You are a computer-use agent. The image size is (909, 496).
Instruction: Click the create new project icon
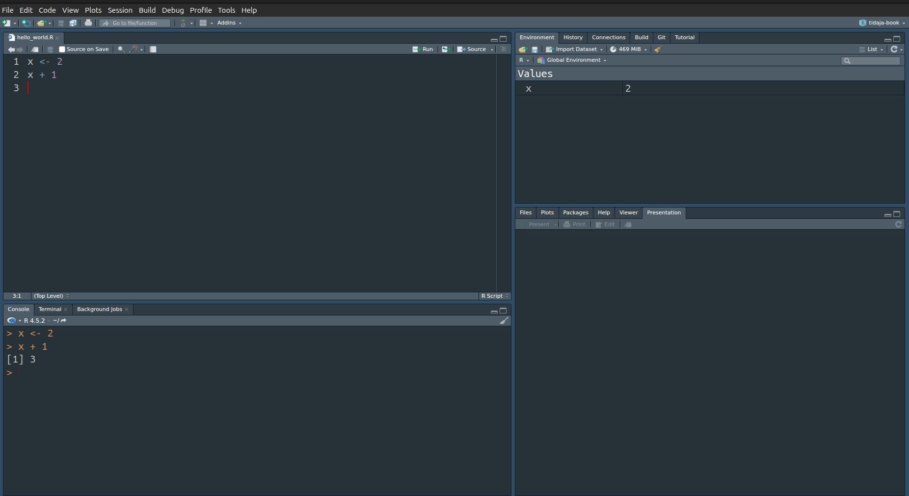(x=26, y=23)
